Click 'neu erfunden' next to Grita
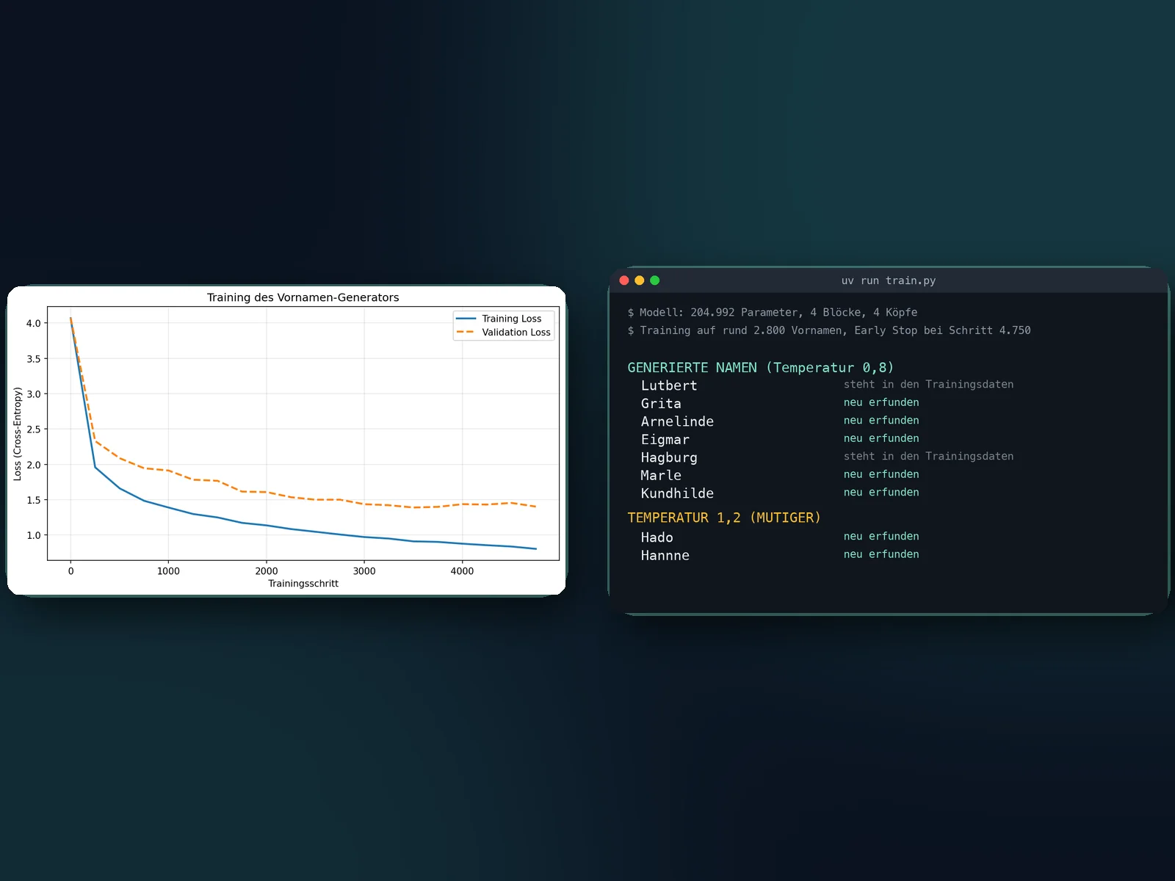The image size is (1175, 881). 881,402
